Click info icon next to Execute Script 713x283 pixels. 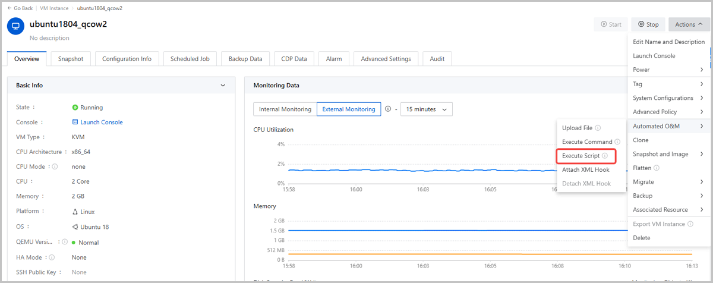pos(605,156)
